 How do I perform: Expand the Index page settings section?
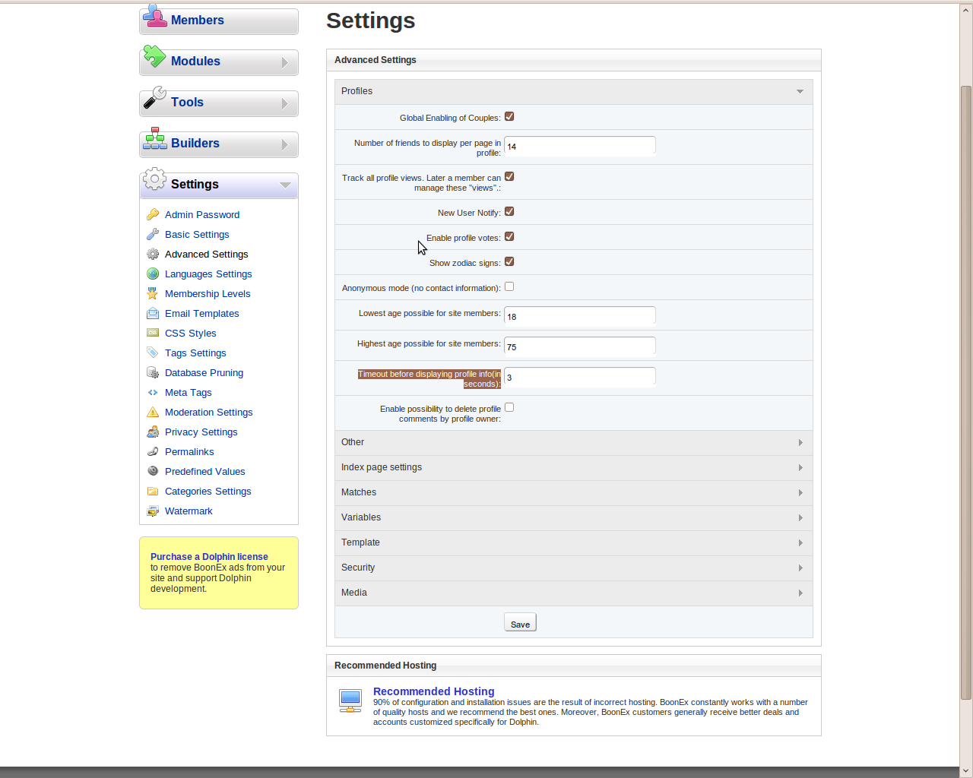coord(573,468)
